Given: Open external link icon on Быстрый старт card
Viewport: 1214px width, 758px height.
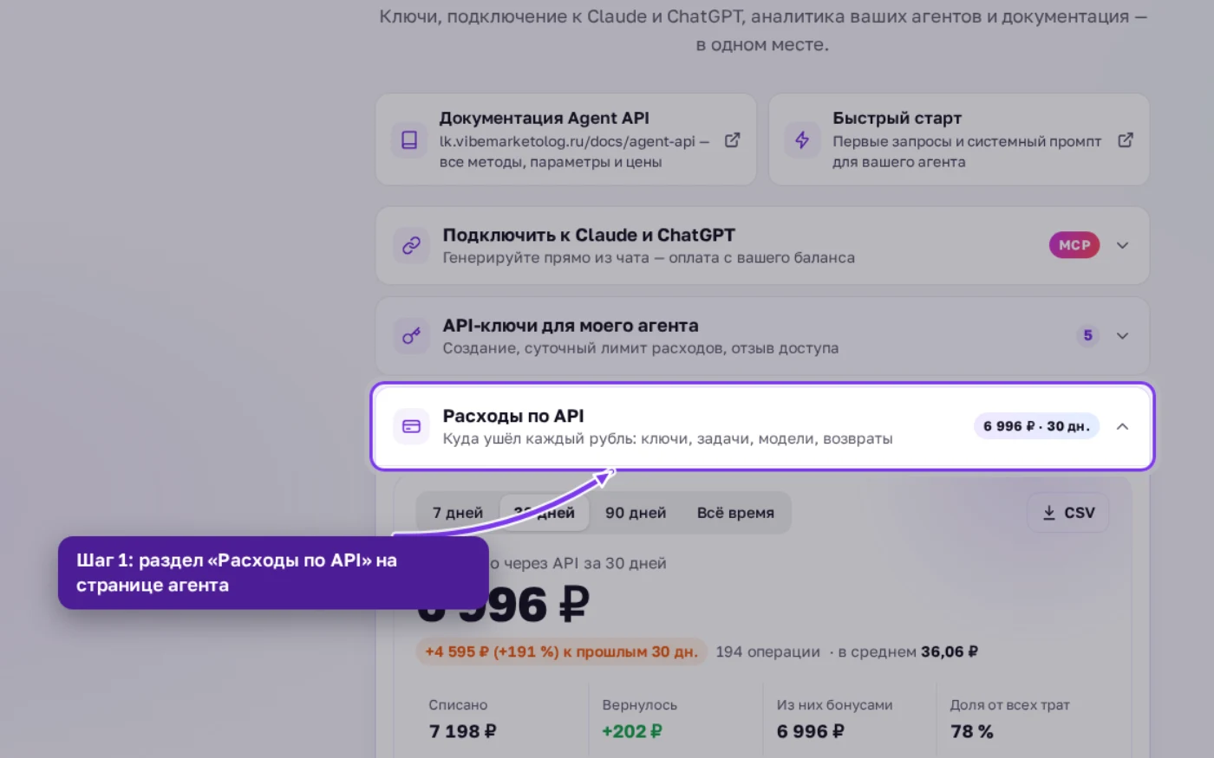Looking at the screenshot, I should click(1125, 139).
